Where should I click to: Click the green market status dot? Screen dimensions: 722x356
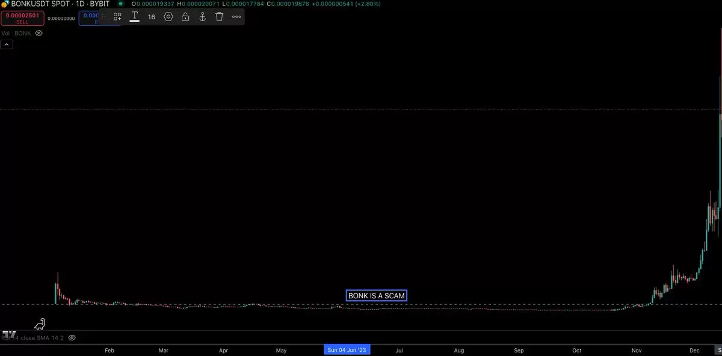121,4
